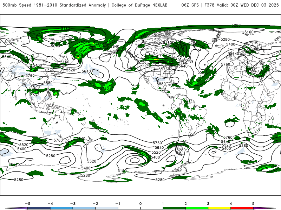The image size is (281, 210).
Task: Click the '-2' colorbar tick label
Action: [95, 204]
